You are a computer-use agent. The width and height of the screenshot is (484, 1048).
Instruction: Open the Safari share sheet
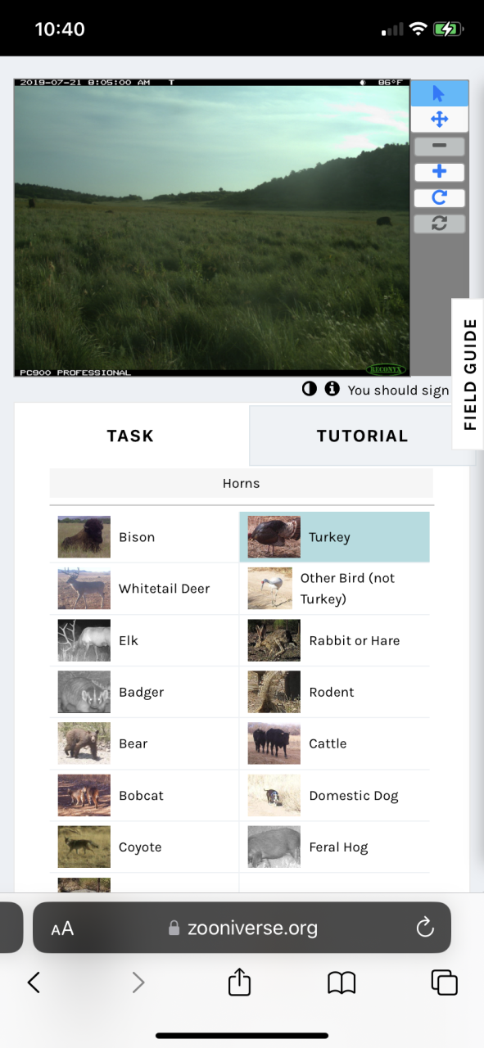pos(239,982)
